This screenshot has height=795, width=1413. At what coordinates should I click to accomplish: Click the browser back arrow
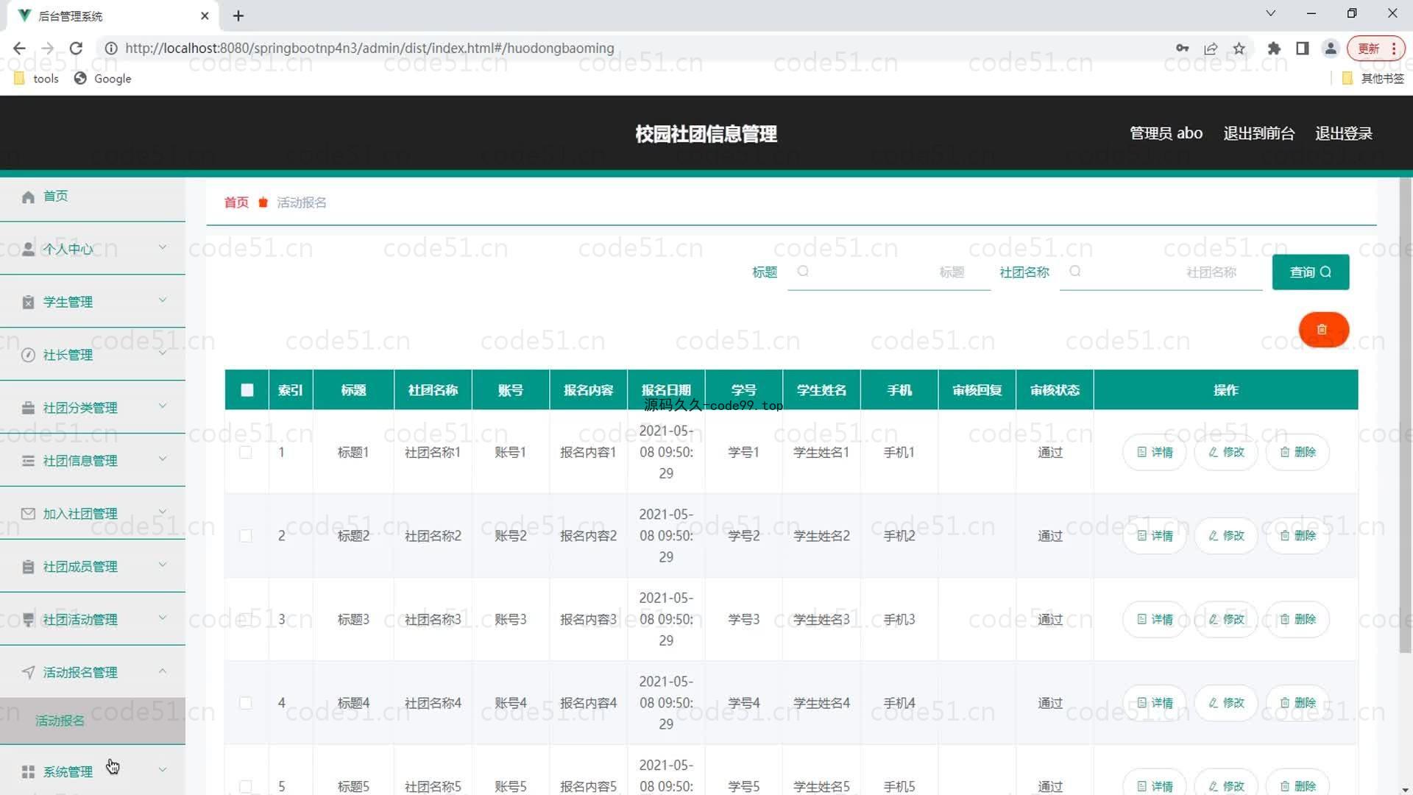click(x=19, y=48)
